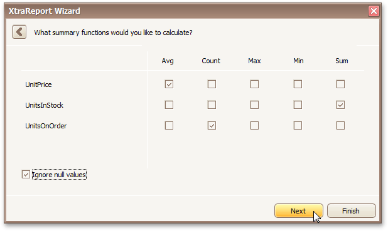The width and height of the screenshot is (388, 231).
Task: Tick Count checkbox for UnitsInStock
Action: click(212, 105)
